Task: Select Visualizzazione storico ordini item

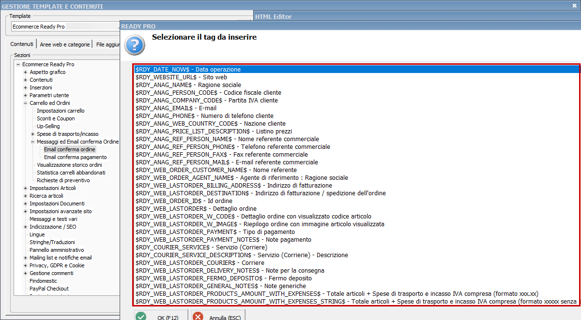Action: [x=69, y=165]
